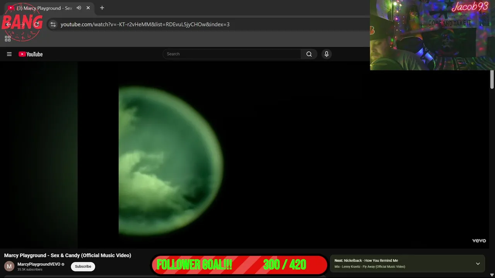Go back to the previous page

pyautogui.click(x=9, y=24)
